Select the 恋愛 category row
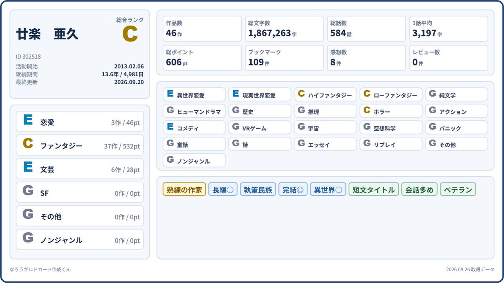Viewport: 504px width, 283px height. (x=80, y=122)
